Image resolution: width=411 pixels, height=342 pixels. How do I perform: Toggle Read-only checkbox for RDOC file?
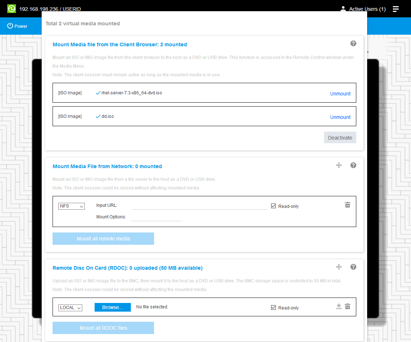[x=274, y=308]
